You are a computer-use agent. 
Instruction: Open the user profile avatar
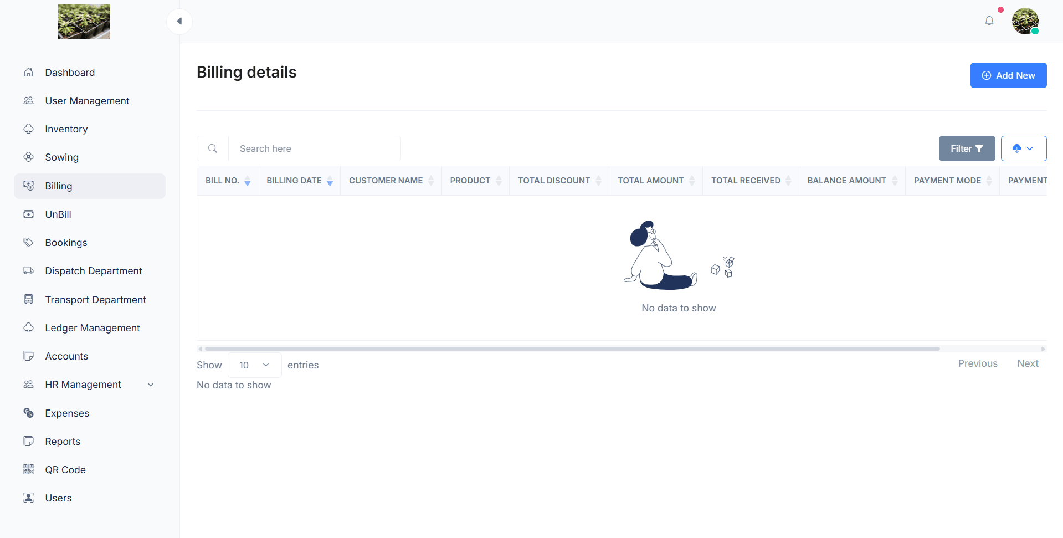[x=1025, y=22]
